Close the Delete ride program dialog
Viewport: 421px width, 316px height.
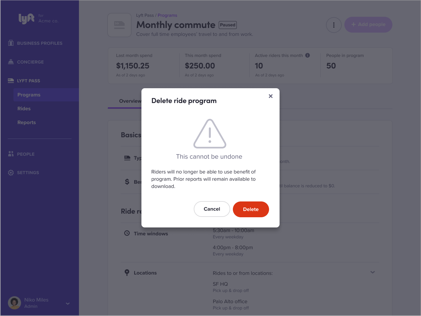[271, 96]
